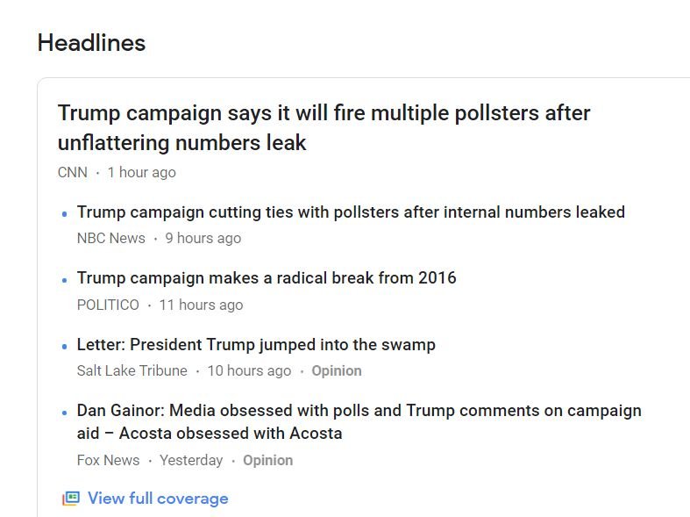Click the '1 hour ago' timestamp
This screenshot has height=517, width=690.
[141, 172]
